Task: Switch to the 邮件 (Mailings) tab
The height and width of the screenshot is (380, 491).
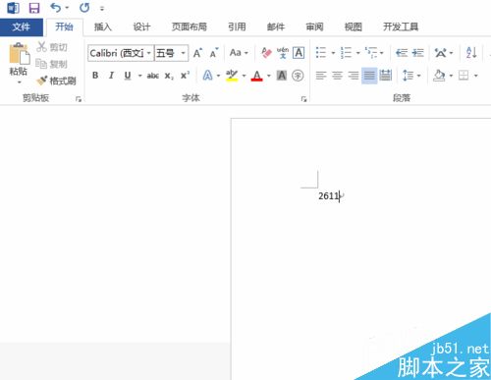Action: click(276, 27)
